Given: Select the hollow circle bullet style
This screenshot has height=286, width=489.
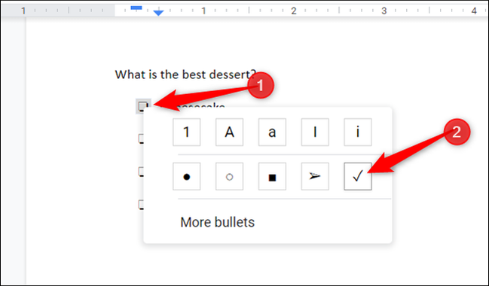Looking at the screenshot, I should coord(229,176).
